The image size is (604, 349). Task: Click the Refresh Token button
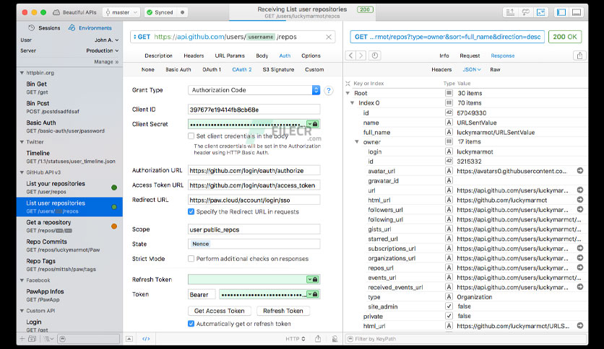pyautogui.click(x=283, y=311)
